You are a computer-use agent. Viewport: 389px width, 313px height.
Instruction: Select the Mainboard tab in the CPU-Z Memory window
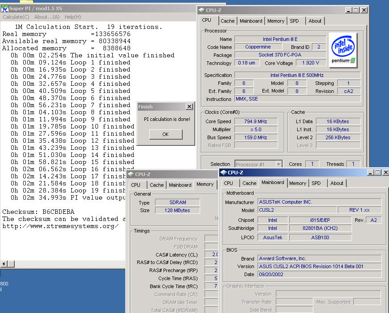point(180,185)
